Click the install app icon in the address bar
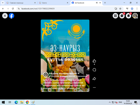 click(116, 9)
